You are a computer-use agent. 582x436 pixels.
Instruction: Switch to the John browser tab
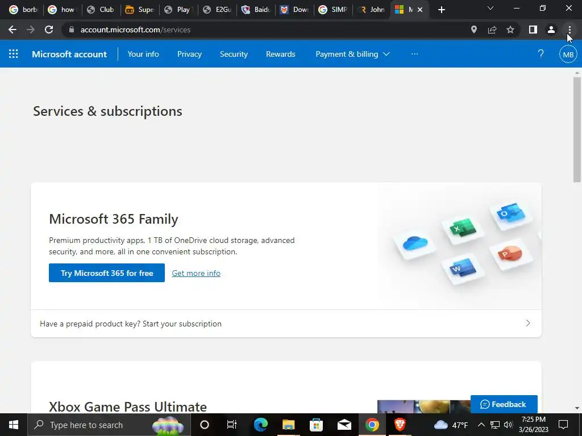click(372, 10)
